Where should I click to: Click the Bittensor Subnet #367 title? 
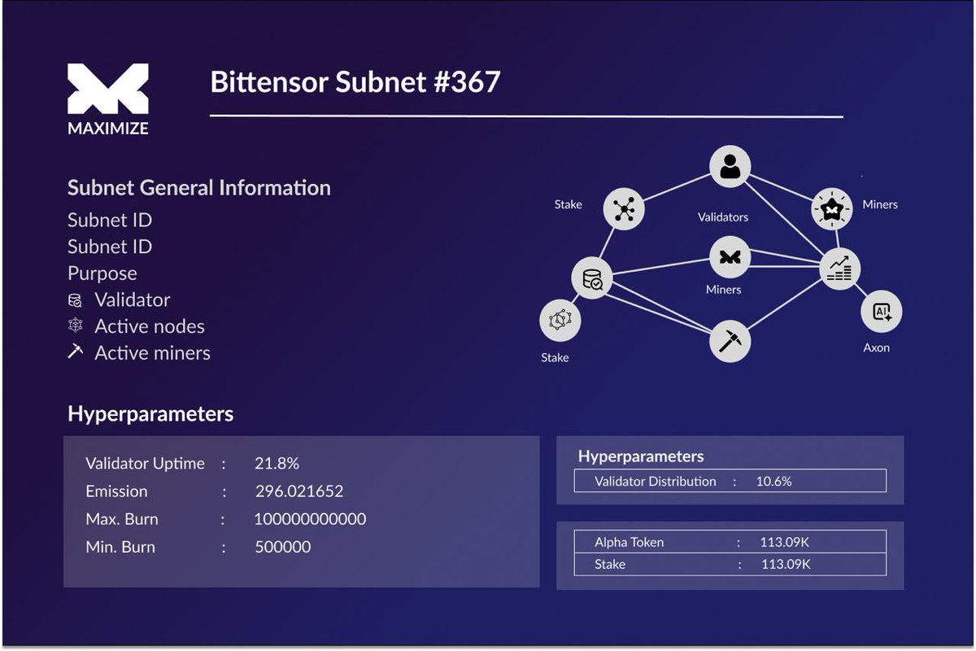pyautogui.click(x=355, y=81)
